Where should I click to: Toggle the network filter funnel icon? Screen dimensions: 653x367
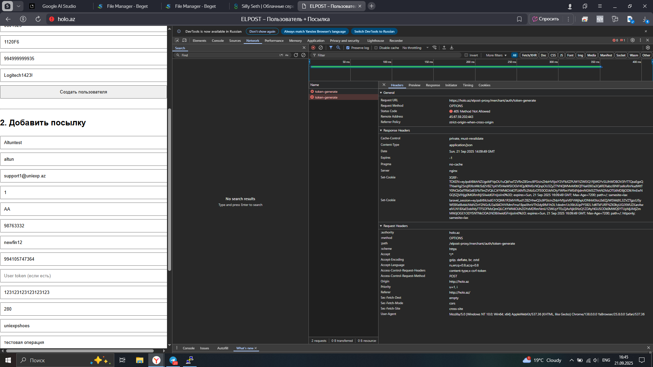click(331, 48)
